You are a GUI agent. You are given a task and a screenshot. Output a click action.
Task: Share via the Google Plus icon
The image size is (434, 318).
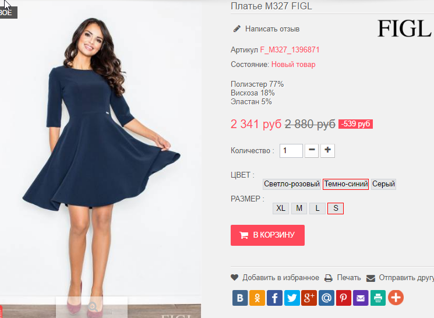(x=309, y=298)
